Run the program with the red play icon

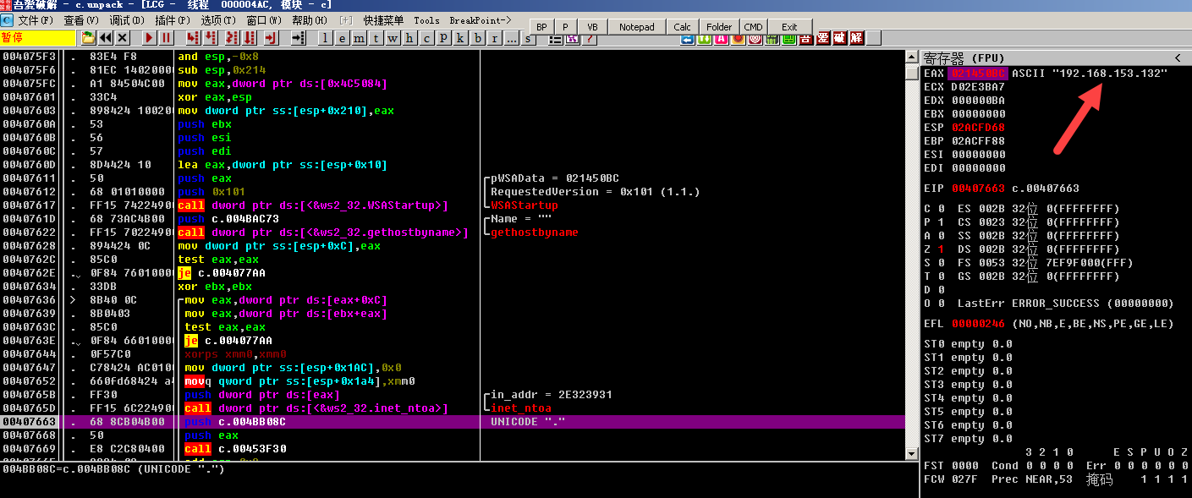tap(150, 38)
